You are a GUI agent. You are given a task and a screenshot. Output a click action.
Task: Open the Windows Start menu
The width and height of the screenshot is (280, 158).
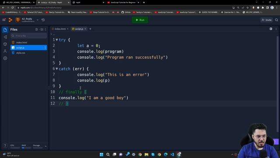[101, 154]
